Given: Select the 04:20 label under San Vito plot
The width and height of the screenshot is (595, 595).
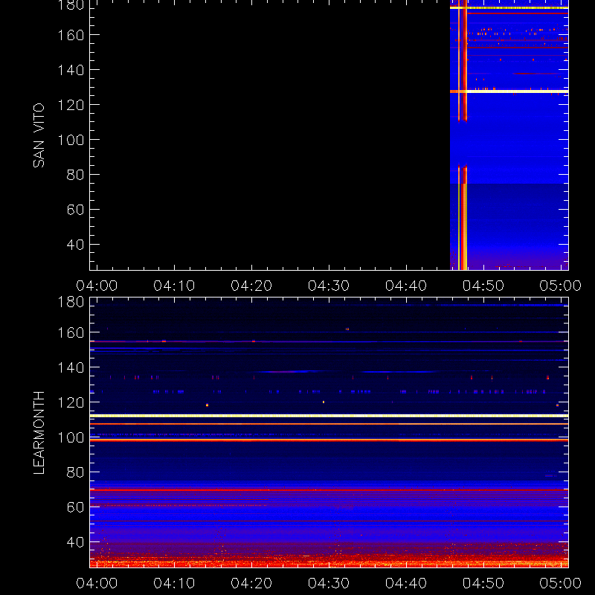Looking at the screenshot, I should pos(251,286).
